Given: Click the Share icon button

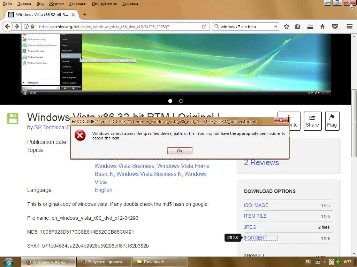Looking at the screenshot, I should [x=312, y=121].
